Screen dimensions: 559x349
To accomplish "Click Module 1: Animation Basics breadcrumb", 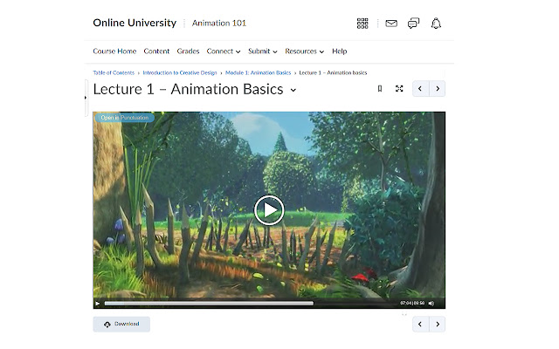I will tap(259, 72).
